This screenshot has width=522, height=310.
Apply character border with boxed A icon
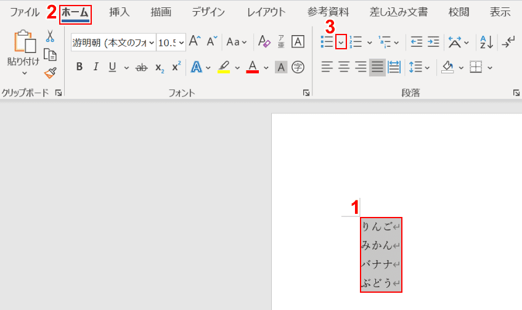point(298,42)
